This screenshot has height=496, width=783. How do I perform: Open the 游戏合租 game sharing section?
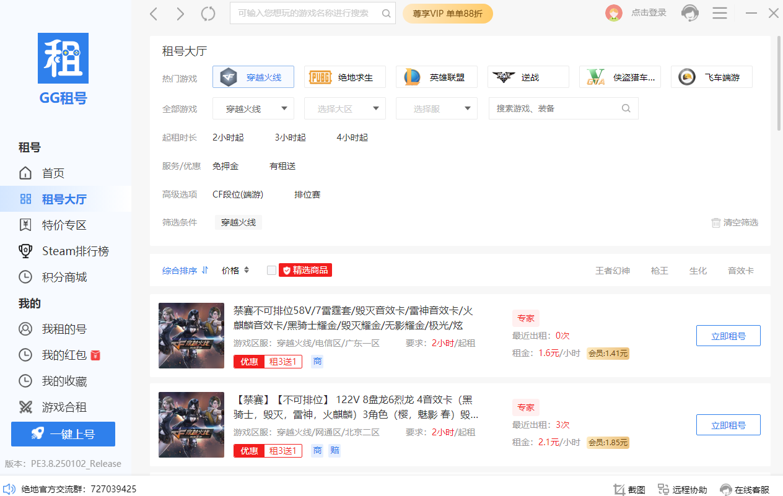63,407
